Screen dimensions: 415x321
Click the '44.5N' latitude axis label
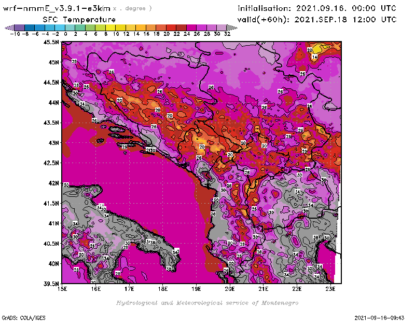click(x=51, y=83)
